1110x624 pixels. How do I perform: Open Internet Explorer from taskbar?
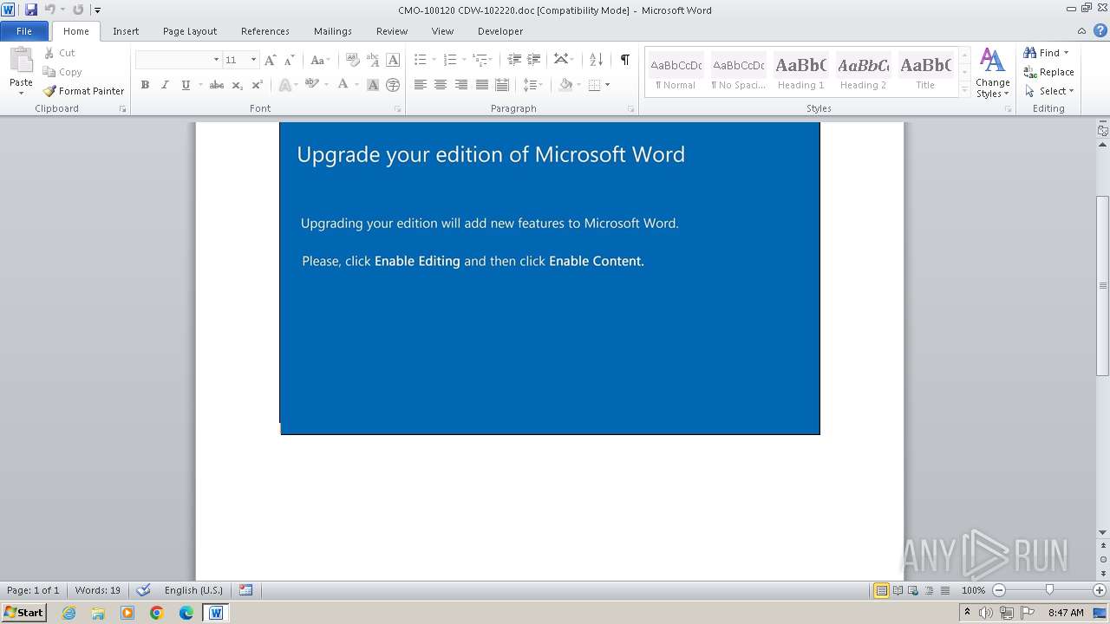click(69, 613)
